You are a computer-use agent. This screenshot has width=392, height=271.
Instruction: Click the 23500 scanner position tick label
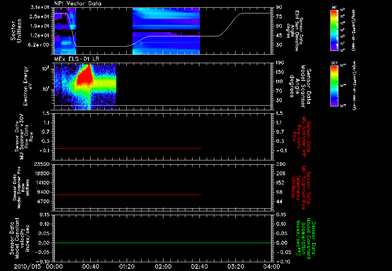pos(42,164)
